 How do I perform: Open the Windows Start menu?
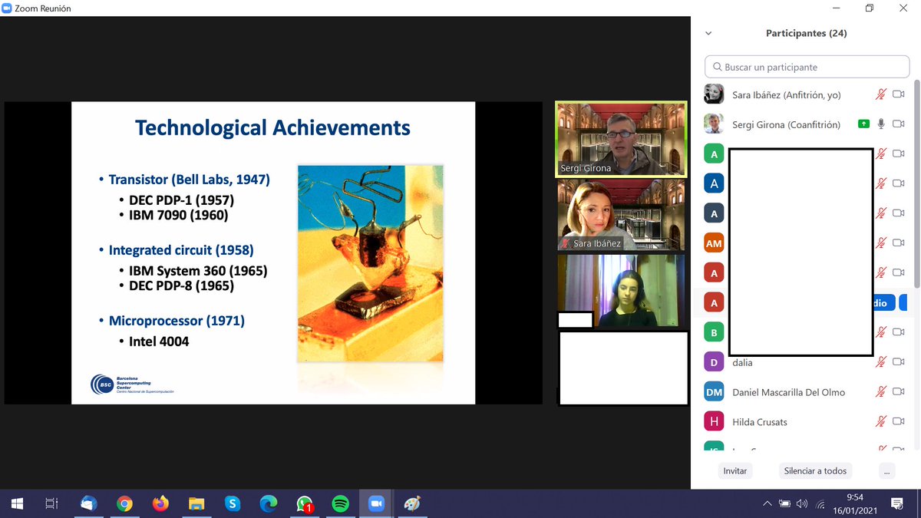17,504
